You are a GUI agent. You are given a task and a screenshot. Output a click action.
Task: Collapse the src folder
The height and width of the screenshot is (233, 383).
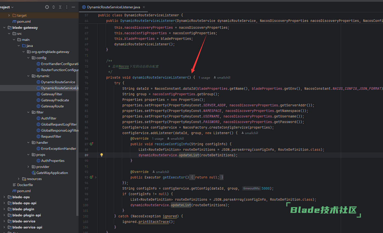coord(9,34)
